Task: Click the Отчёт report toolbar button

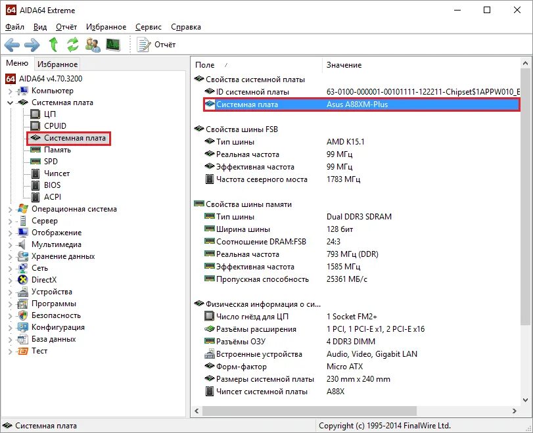Action: pos(156,45)
